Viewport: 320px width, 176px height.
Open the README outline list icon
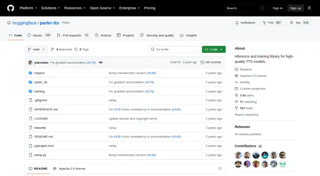coord(220,169)
